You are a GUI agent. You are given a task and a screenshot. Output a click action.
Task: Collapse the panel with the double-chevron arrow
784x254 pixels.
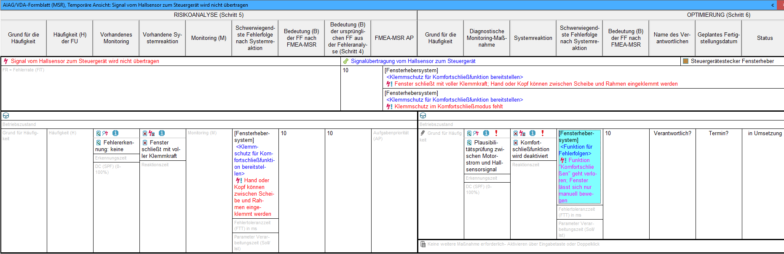[x=773, y=5]
